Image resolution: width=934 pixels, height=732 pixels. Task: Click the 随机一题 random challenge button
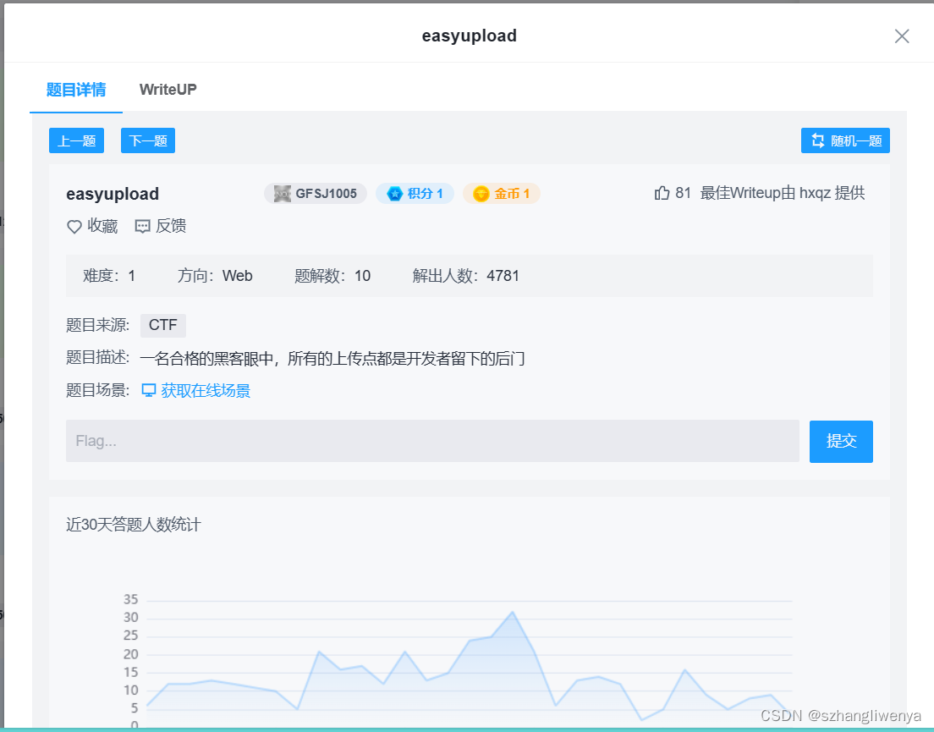click(x=845, y=140)
